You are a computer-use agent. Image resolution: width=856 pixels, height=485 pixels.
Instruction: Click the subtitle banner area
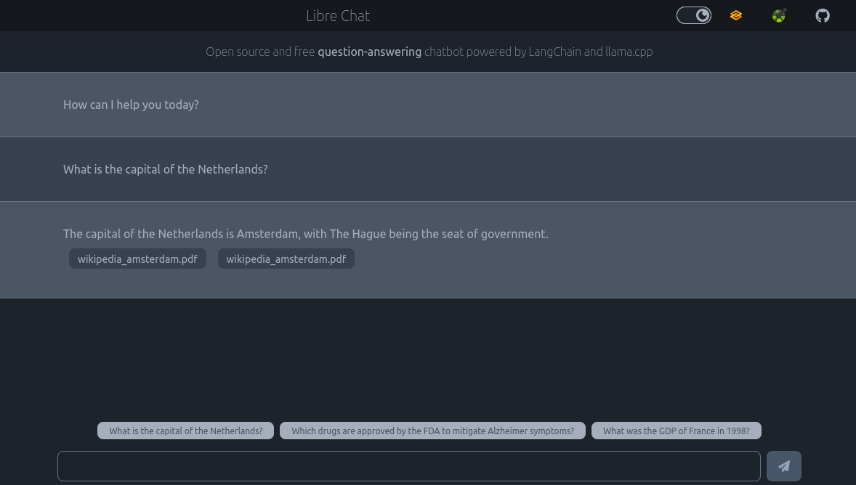(x=429, y=52)
